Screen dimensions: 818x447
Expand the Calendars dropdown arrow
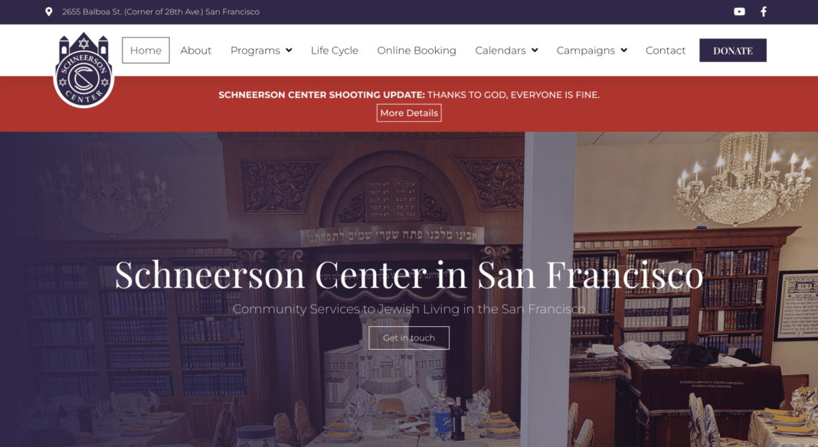[535, 51]
